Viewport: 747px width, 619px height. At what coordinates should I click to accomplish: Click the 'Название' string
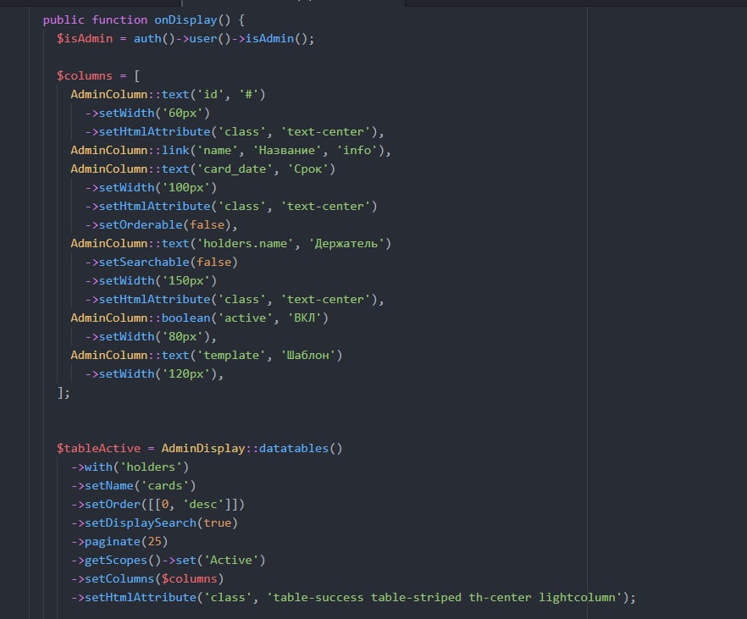pos(287,151)
